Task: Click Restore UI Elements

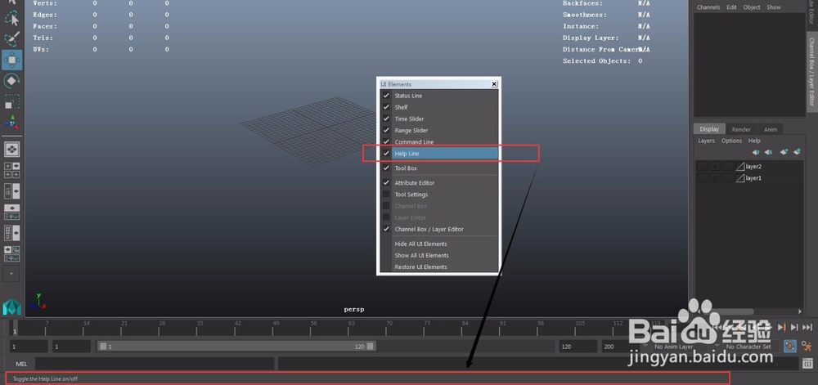Action: (x=420, y=266)
